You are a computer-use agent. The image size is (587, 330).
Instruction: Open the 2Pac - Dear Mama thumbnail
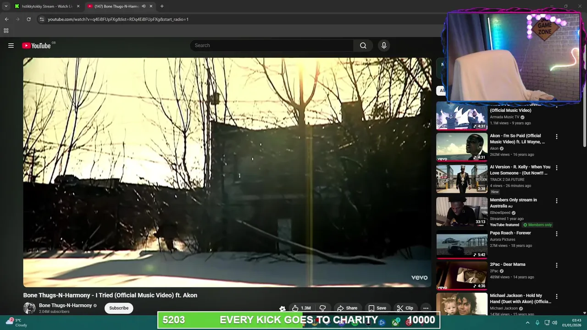pyautogui.click(x=462, y=276)
